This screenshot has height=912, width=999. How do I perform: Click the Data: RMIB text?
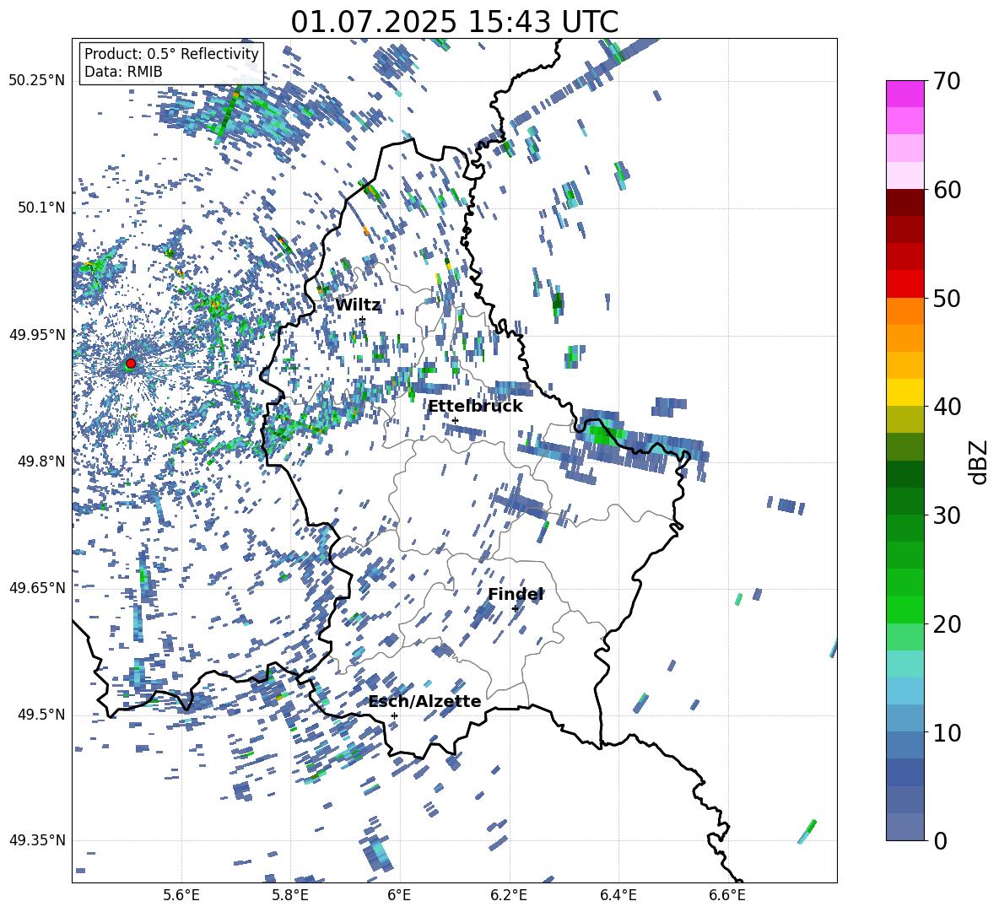(123, 72)
